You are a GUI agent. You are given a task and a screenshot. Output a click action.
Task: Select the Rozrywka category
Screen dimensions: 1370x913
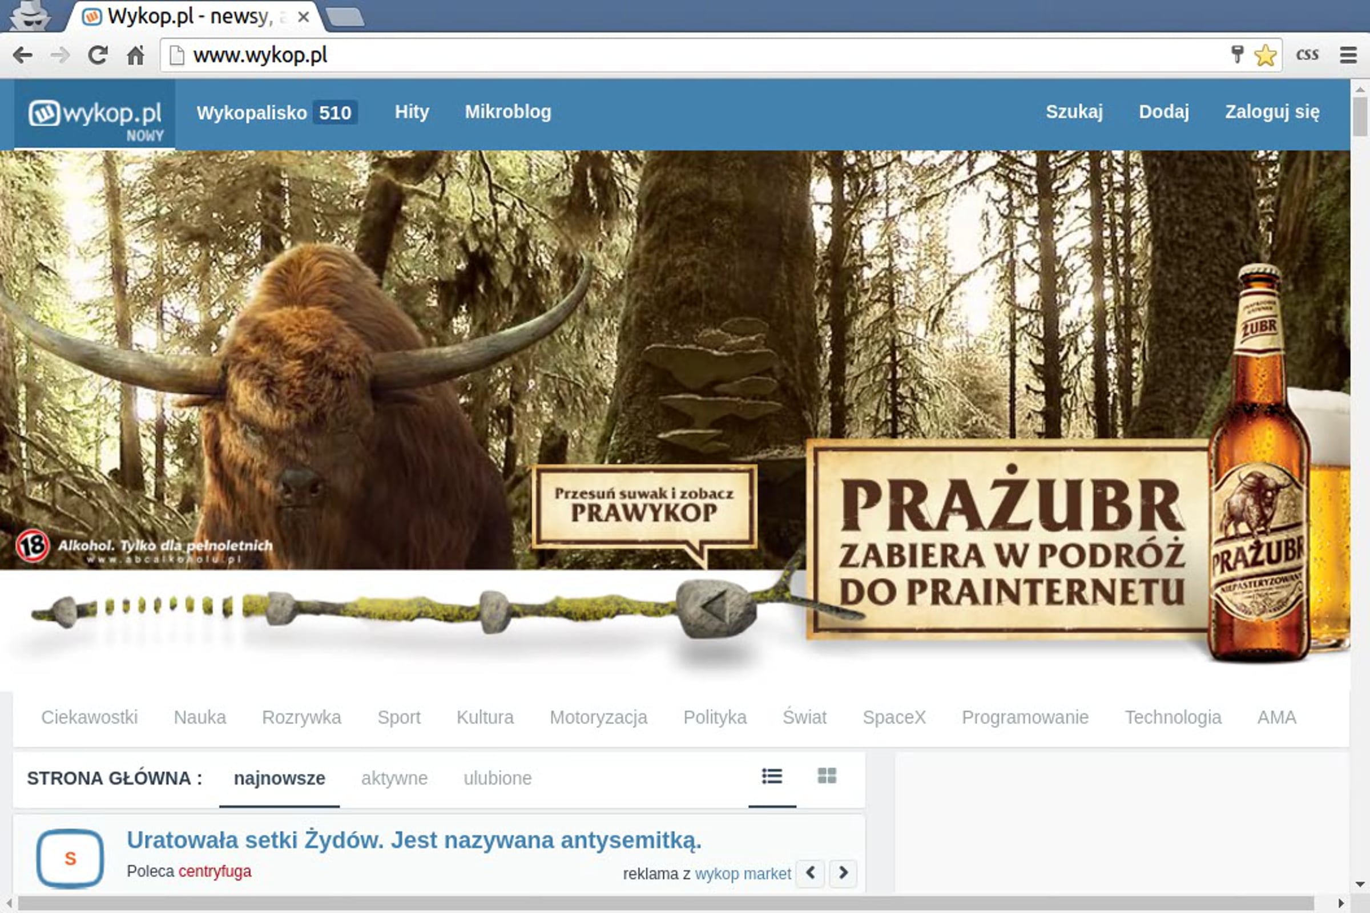click(x=302, y=717)
